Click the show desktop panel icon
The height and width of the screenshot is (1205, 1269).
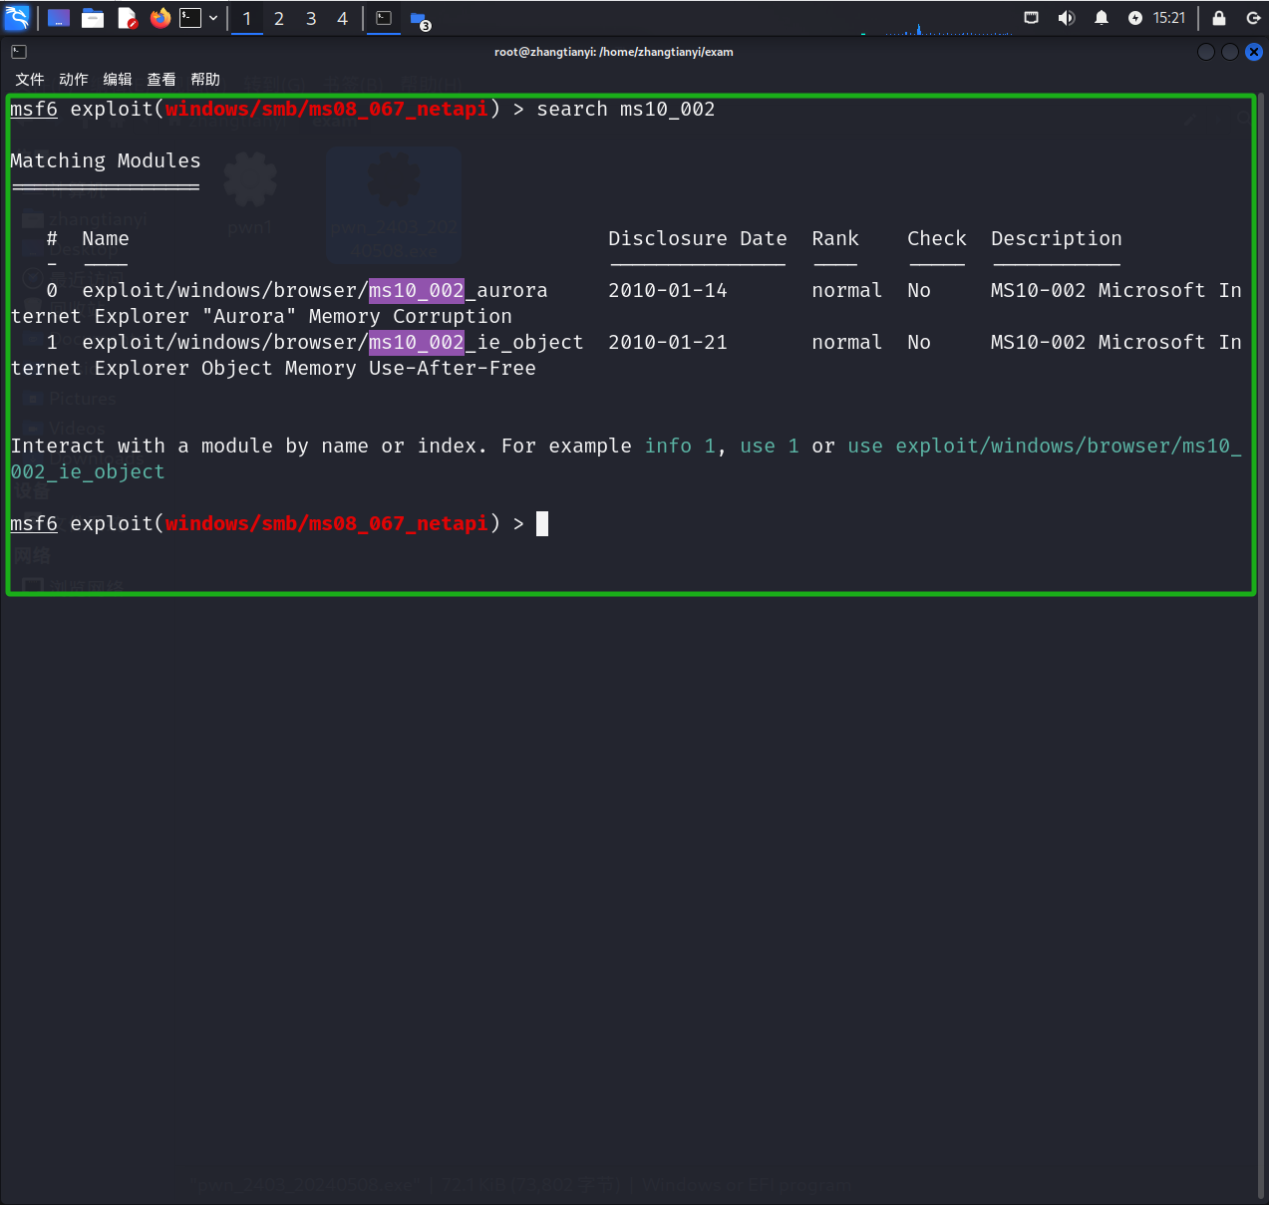[x=59, y=18]
